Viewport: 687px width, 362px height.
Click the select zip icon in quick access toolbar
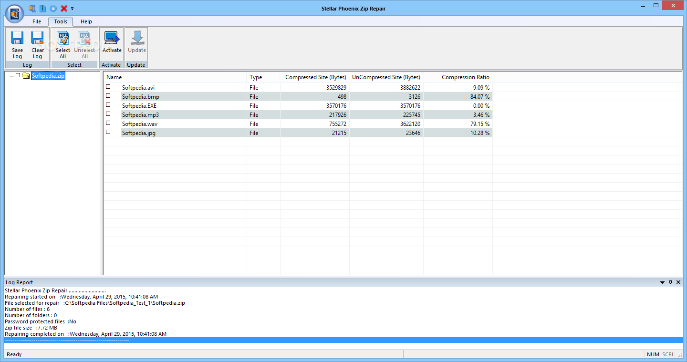tap(32, 8)
